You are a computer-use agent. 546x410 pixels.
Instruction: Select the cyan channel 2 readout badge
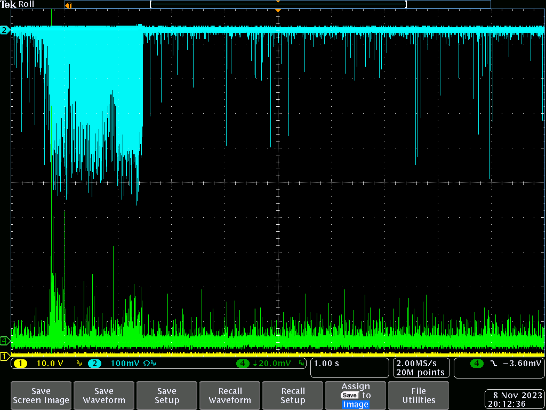click(94, 364)
